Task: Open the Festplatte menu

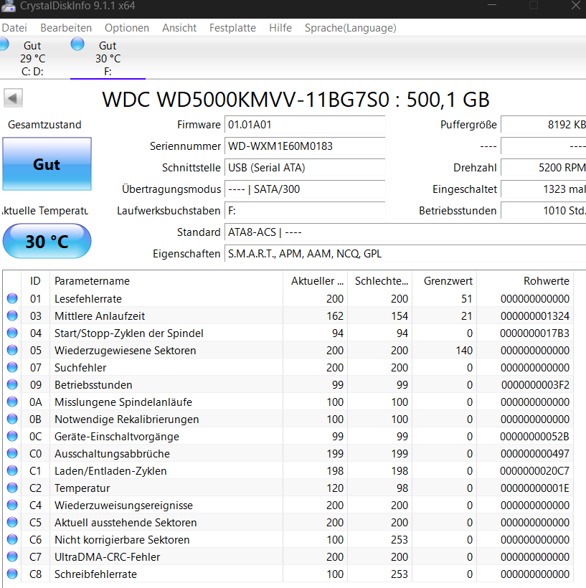Action: coord(232,28)
